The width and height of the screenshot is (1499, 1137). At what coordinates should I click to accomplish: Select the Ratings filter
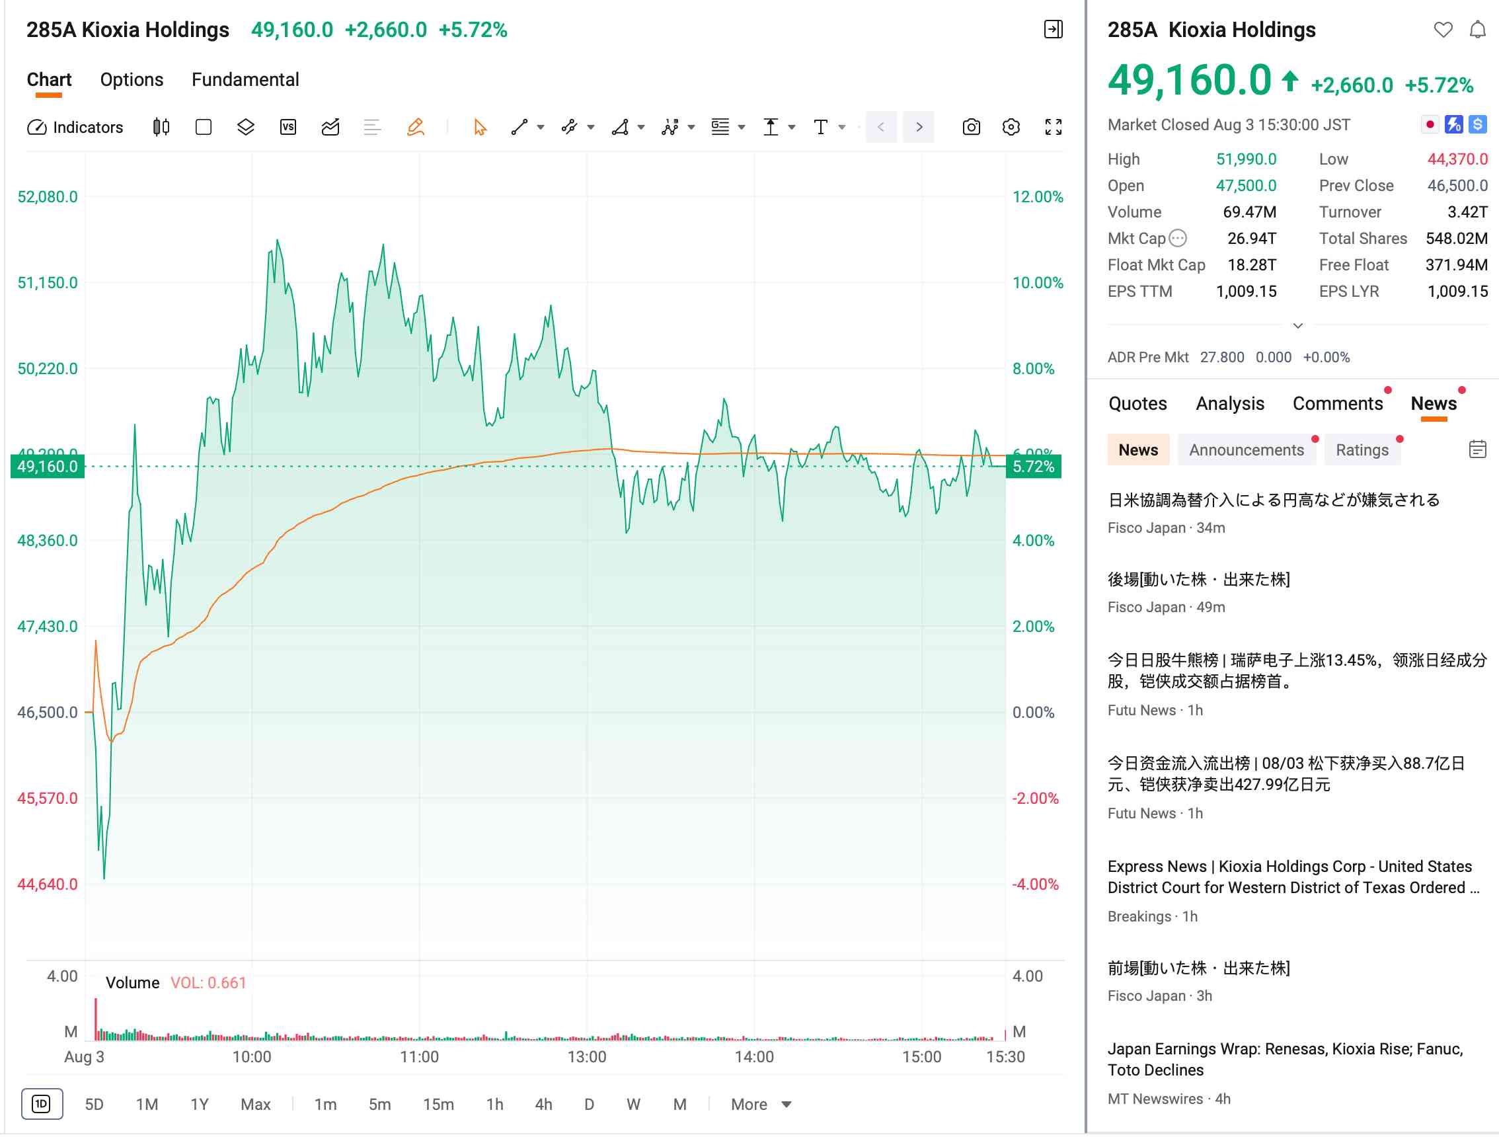[x=1362, y=450]
